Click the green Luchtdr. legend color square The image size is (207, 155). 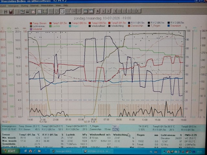click(50, 26)
